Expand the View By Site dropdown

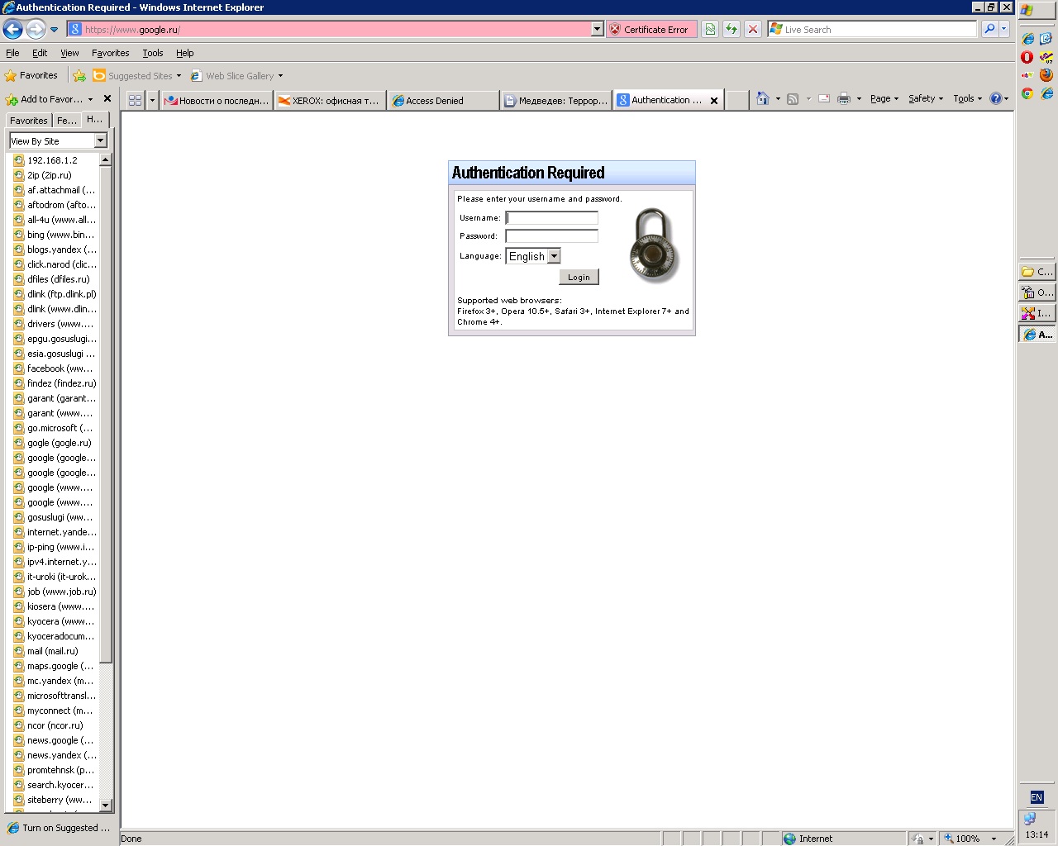pos(100,141)
